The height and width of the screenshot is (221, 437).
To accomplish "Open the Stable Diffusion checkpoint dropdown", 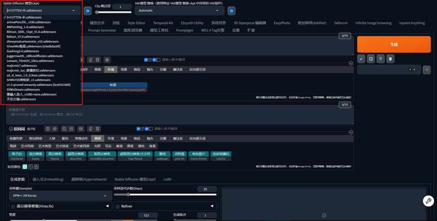I will (42, 11).
